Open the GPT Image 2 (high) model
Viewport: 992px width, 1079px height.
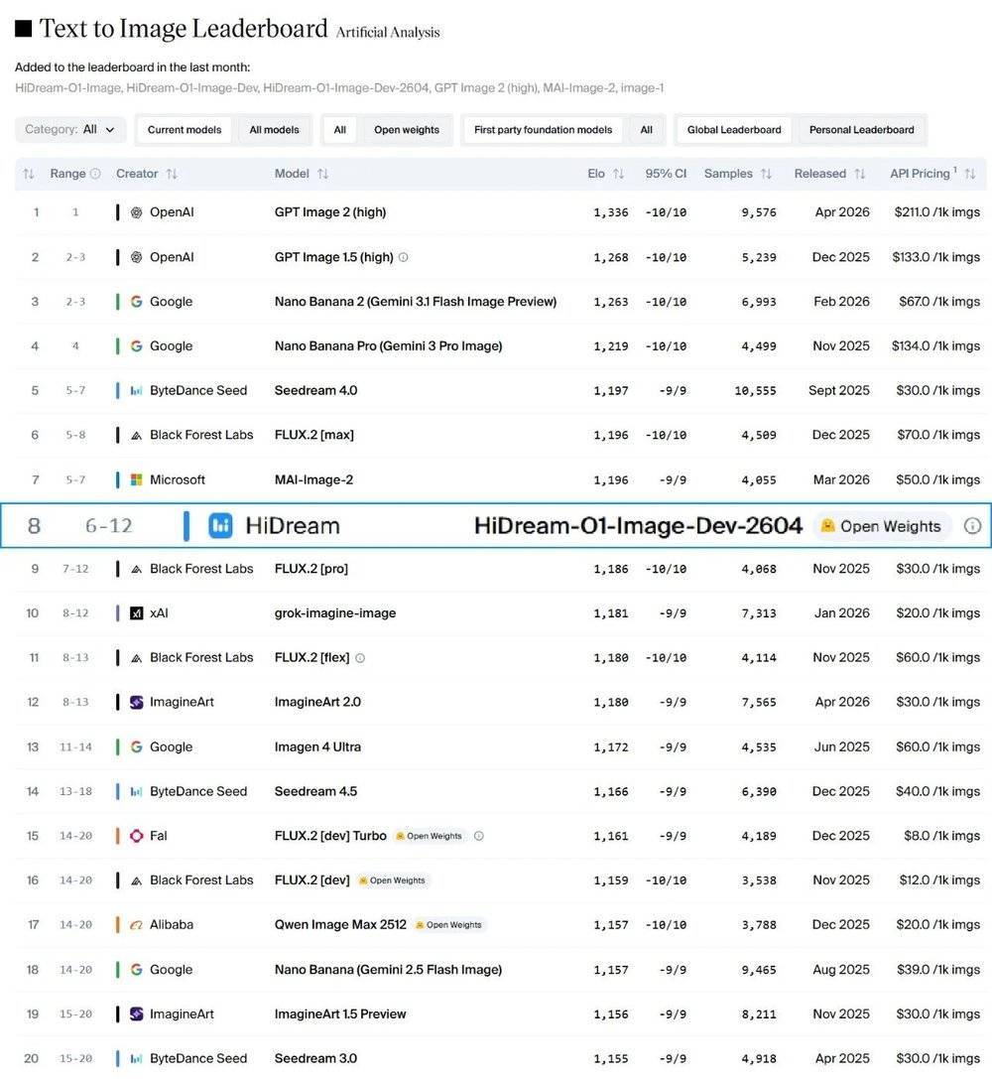pyautogui.click(x=330, y=212)
